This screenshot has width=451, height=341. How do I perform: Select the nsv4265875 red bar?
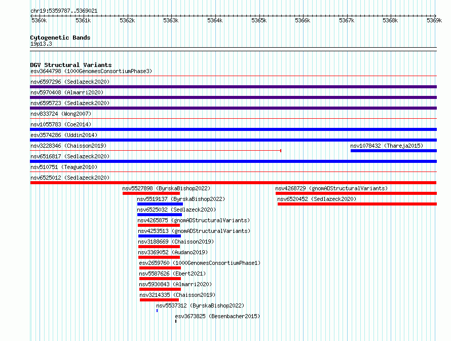pyautogui.click(x=159, y=225)
